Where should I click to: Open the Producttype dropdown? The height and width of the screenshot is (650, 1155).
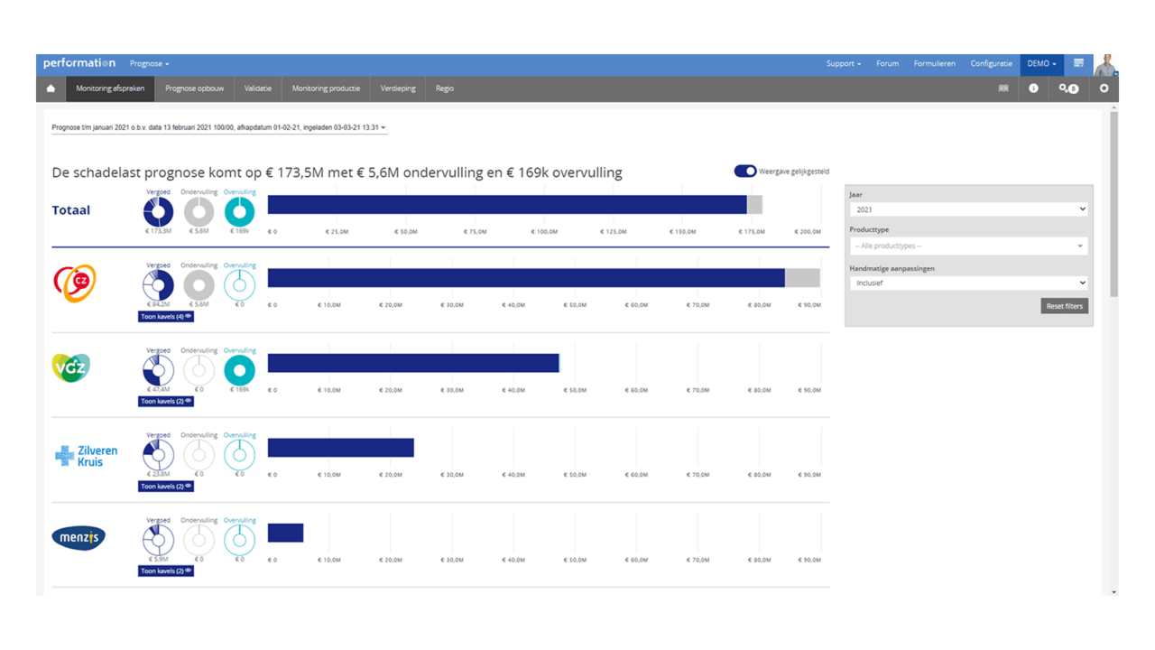click(968, 246)
